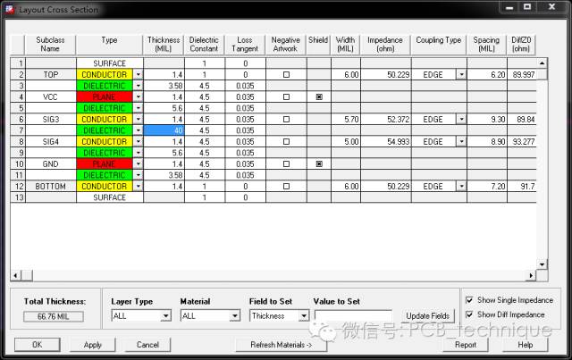The image size is (572, 360).
Task: Open the Report button
Action: pos(466,345)
